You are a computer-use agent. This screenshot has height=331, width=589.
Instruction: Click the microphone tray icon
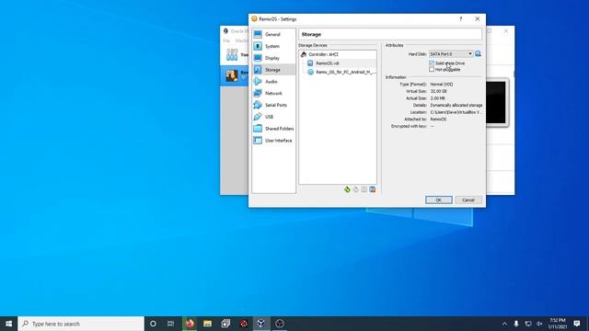click(x=516, y=324)
